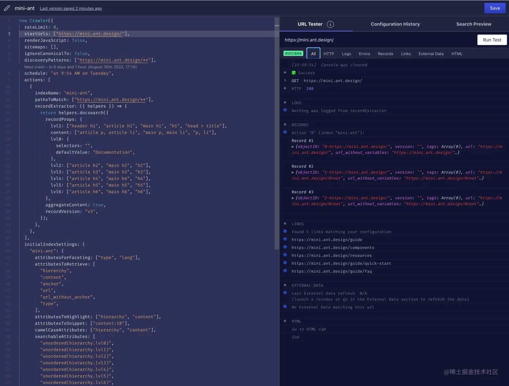
Task: Click the info icon beside the /components link
Action: tap(285, 247)
